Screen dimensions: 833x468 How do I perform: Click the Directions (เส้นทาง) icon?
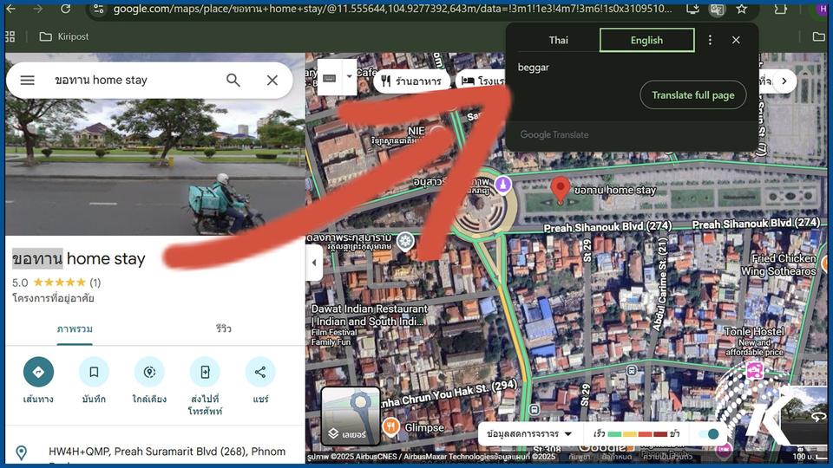coord(38,372)
